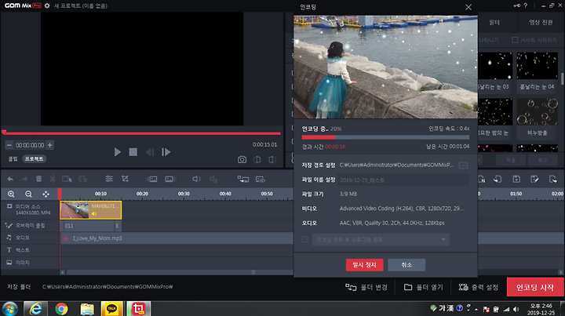Zoom out the timeline
Viewport: 565px width, 316px height.
(28, 194)
